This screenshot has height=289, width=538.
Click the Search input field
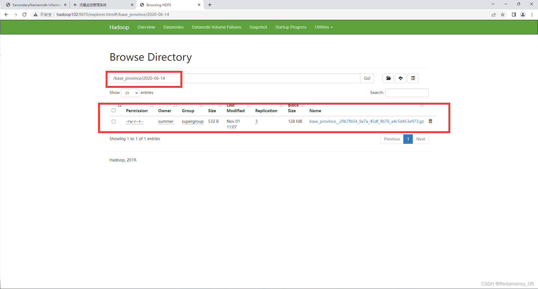[x=407, y=93]
